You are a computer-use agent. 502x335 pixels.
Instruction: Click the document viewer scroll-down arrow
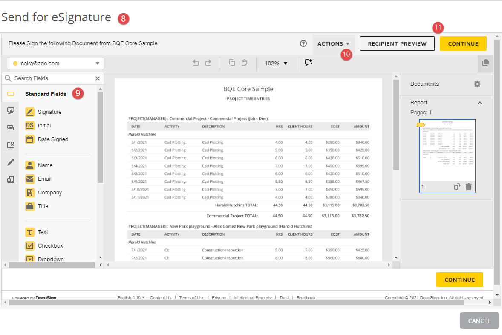[396, 257]
